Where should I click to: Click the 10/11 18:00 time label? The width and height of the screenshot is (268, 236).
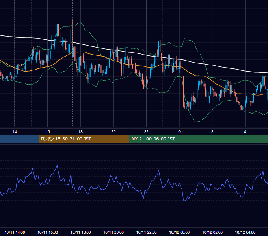(x=80, y=232)
